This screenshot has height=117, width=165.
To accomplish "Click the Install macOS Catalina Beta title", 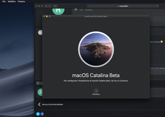I will (x=96, y=16).
